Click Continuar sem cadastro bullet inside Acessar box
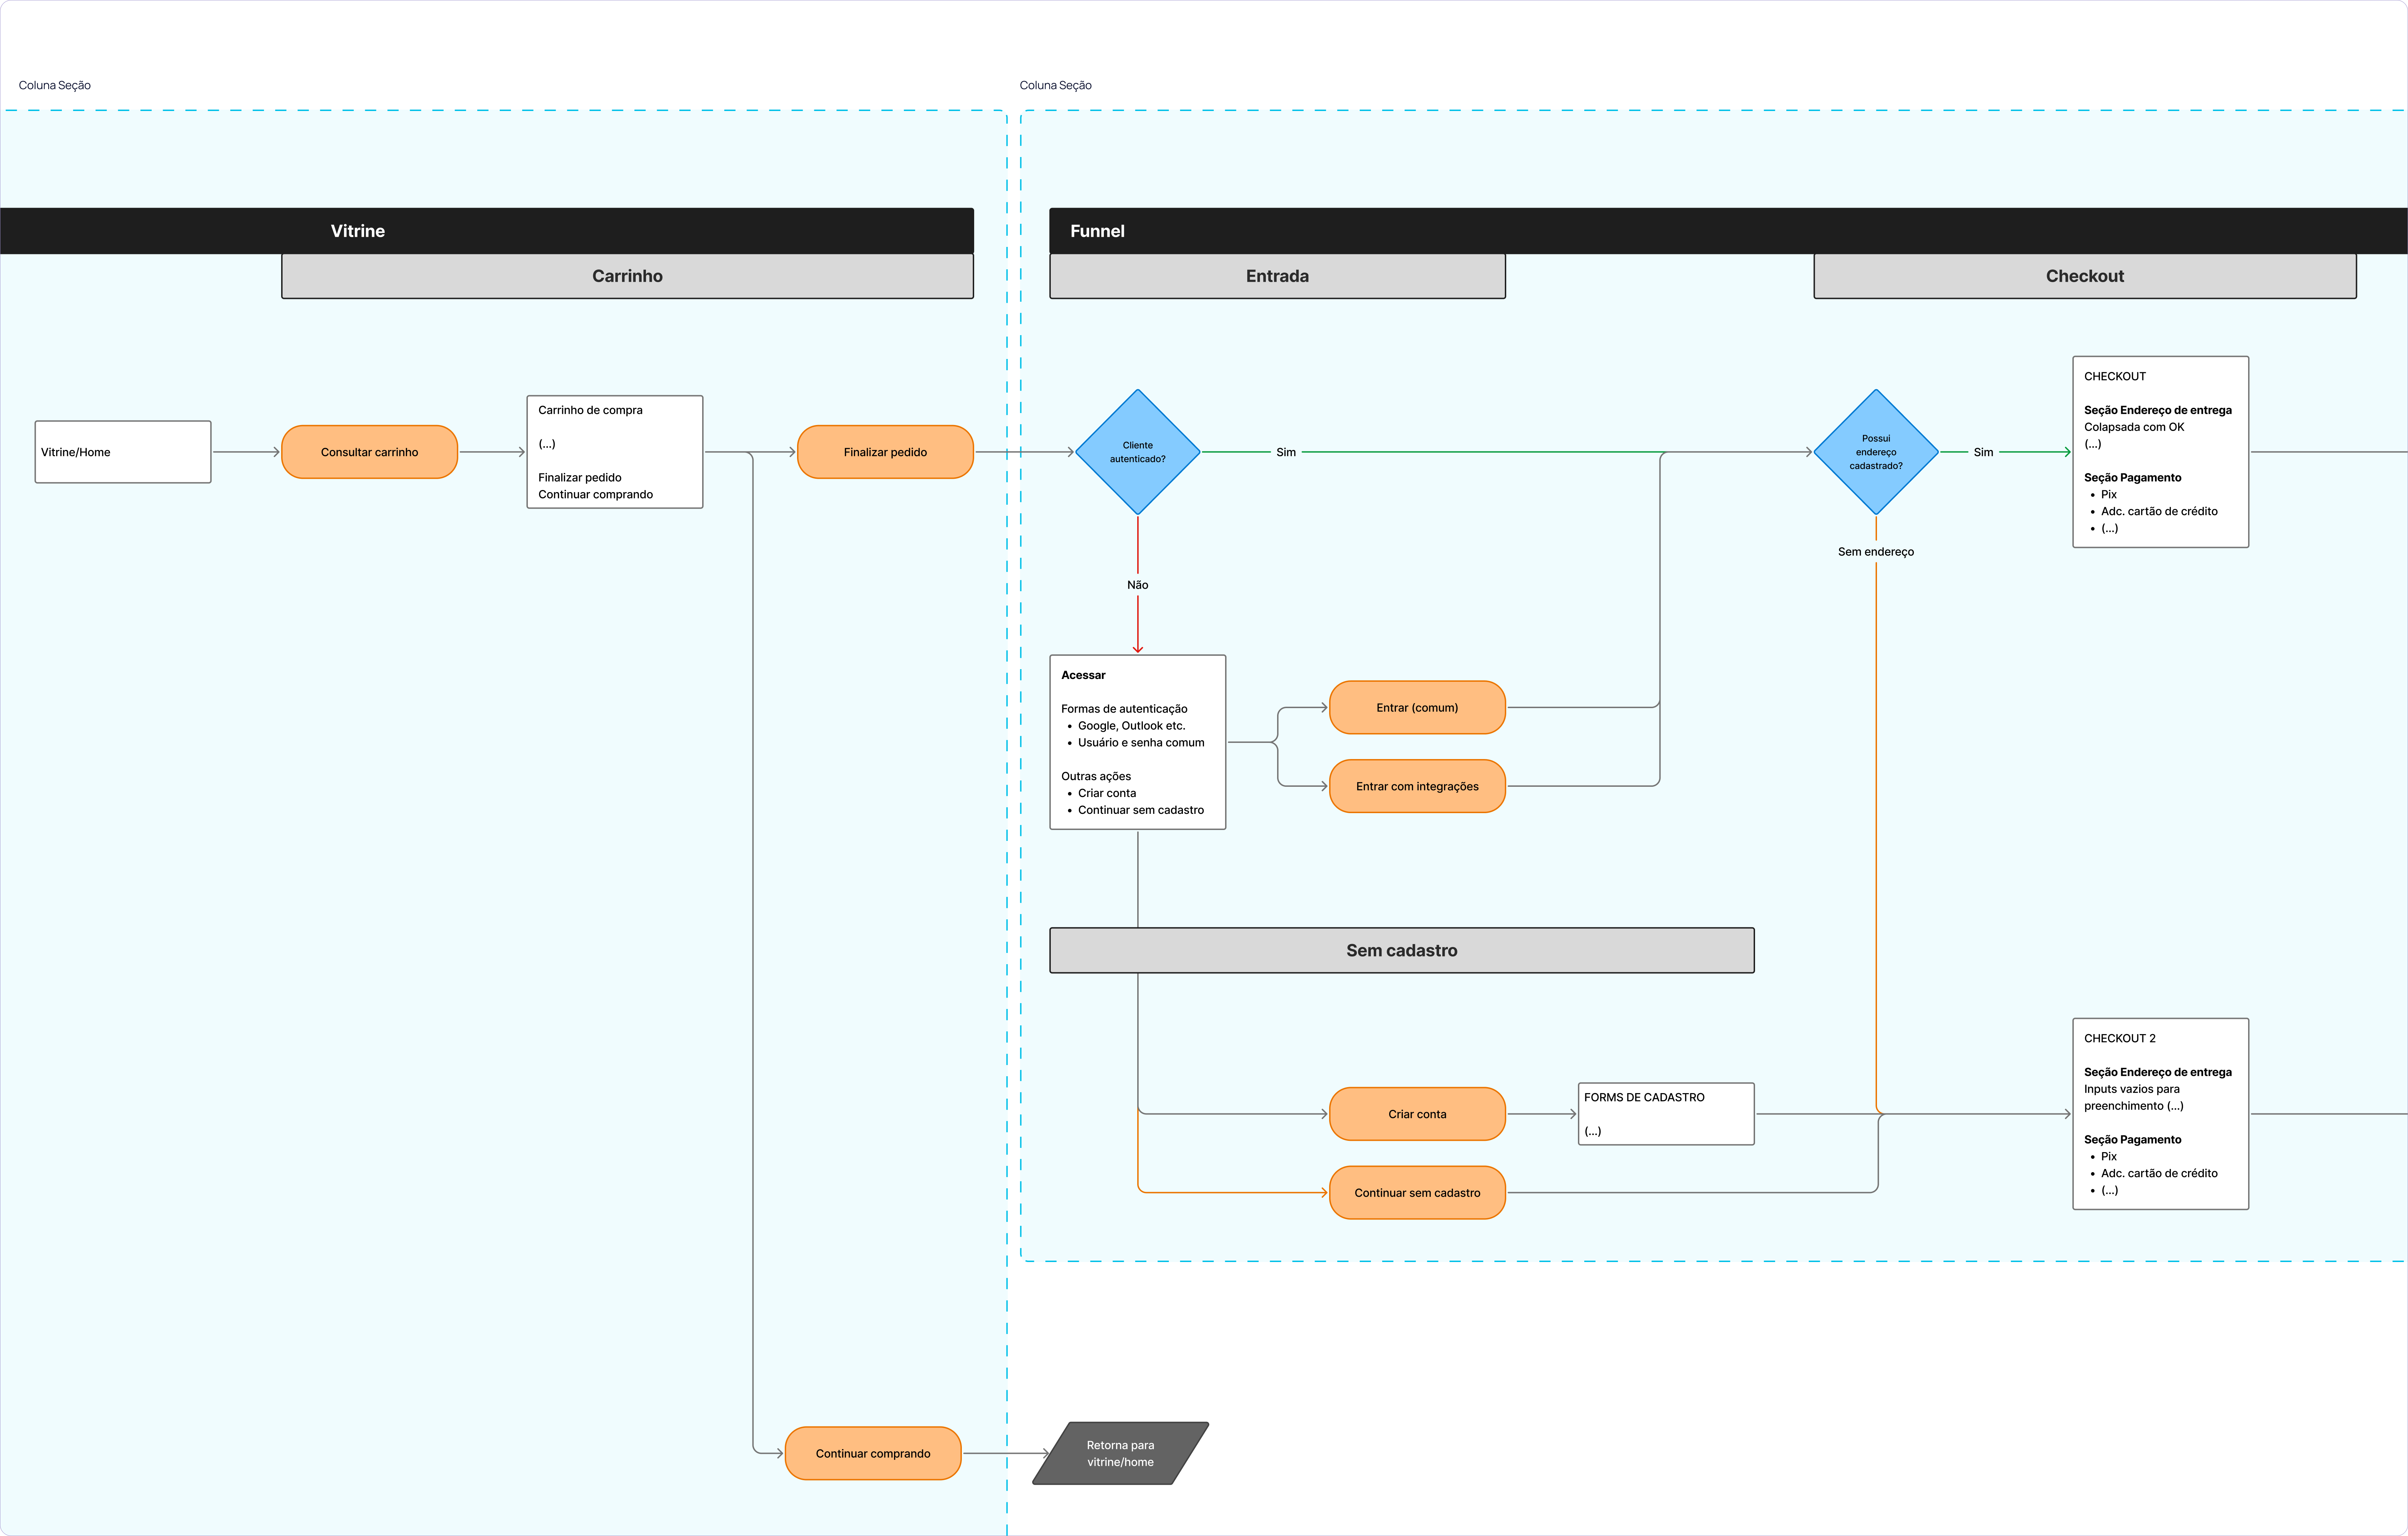This screenshot has width=2408, height=1536. click(1141, 810)
